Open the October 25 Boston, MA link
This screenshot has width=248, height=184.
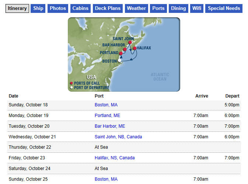pyautogui.click(x=106, y=179)
